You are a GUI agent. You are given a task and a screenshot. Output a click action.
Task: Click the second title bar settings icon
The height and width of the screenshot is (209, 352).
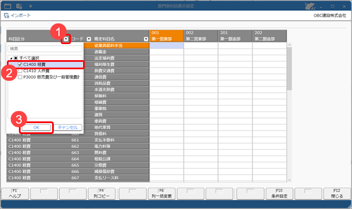click(x=19, y=6)
